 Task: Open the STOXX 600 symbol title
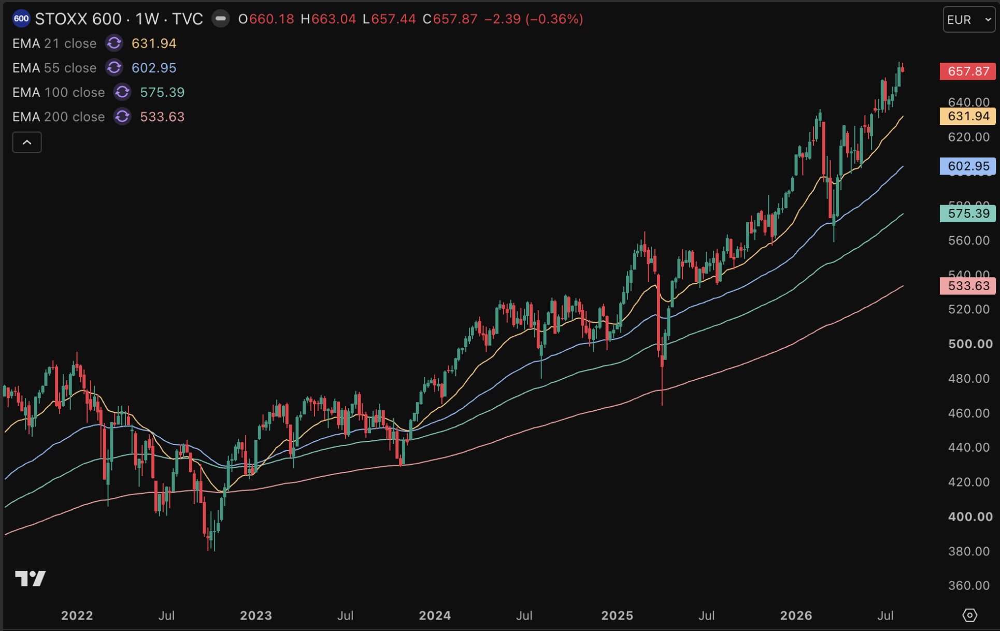(x=119, y=19)
